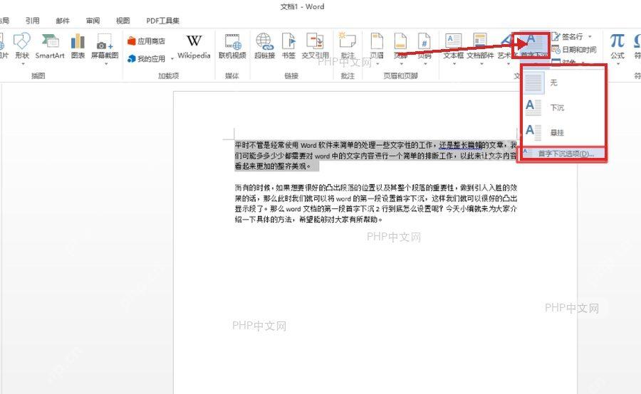This screenshot has width=641, height=394.
Task: Open the App Store (应用商店)
Action: [x=146, y=41]
